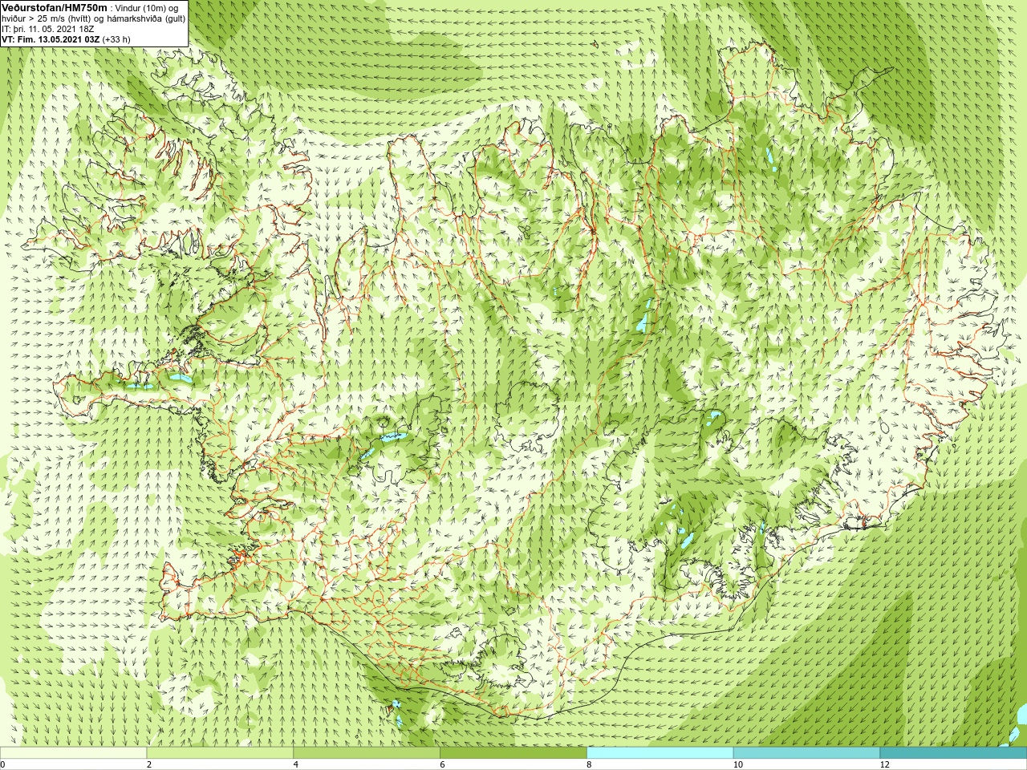This screenshot has width=1027, height=770.
Task: Click the '4' scale label
Action: (296, 764)
